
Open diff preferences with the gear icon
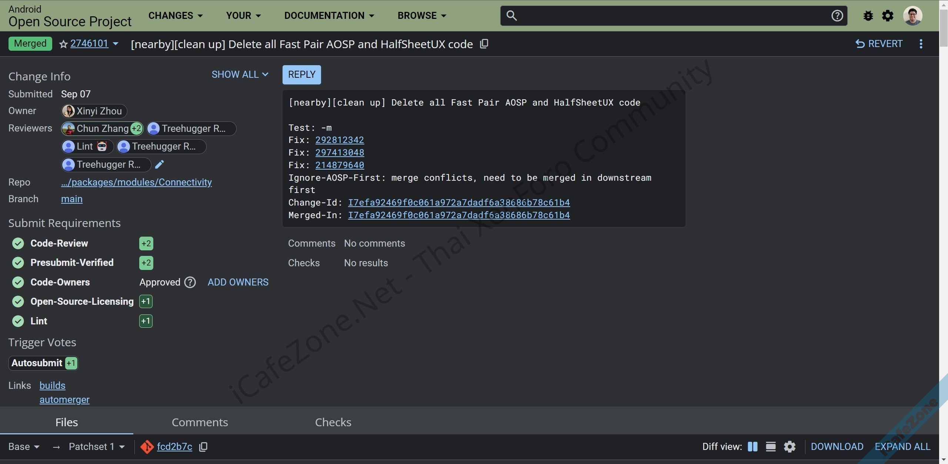(790, 447)
